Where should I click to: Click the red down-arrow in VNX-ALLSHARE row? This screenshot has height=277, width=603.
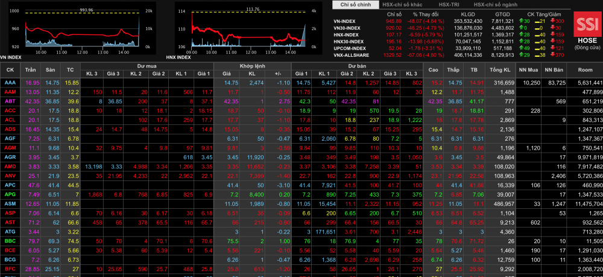point(554,55)
